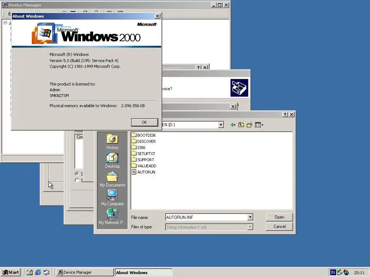This screenshot has width=370, height=277.
Task: Click the IN language indicator in tray
Action: (333, 273)
